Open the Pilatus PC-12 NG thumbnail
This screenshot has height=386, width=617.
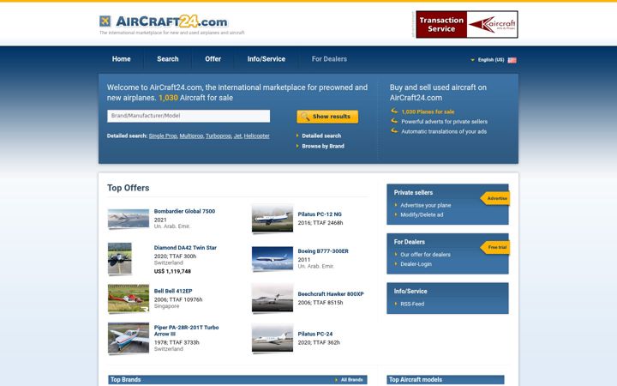pos(273,219)
